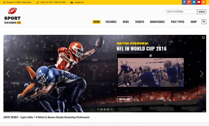The height and width of the screenshot is (126, 209).
Task: Click the Search button
Action: (x=202, y=12)
